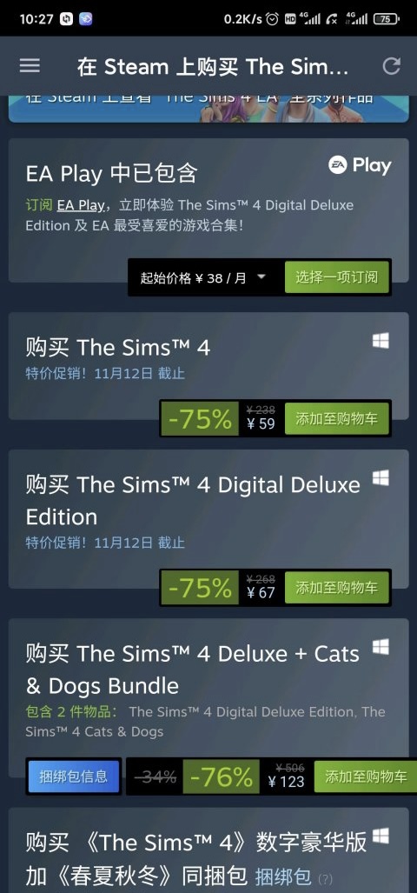Open the hamburger navigation menu

pyautogui.click(x=30, y=65)
